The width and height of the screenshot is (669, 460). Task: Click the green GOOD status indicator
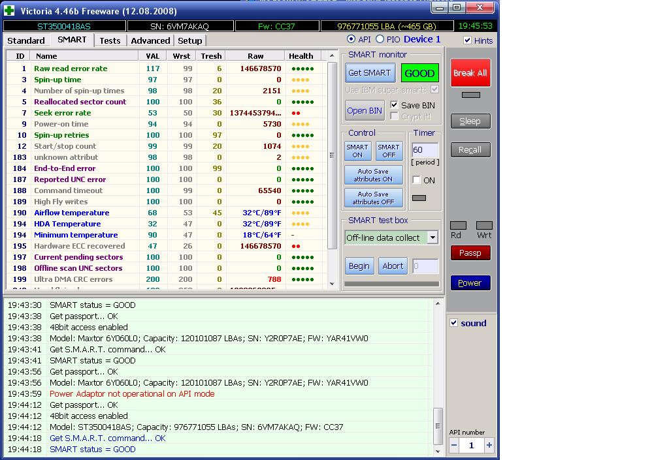420,73
